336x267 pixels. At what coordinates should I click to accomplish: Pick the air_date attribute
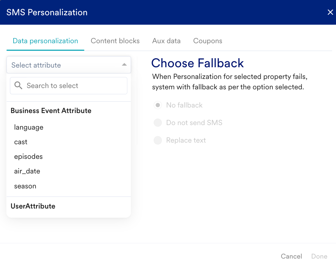27,171
